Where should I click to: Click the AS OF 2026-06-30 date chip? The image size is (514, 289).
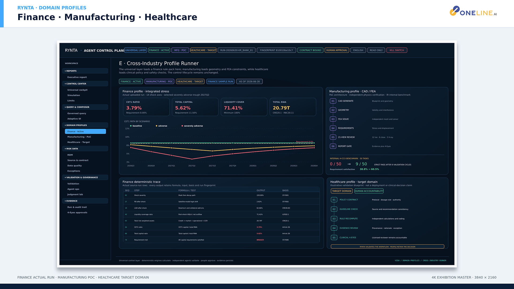[x=250, y=82]
